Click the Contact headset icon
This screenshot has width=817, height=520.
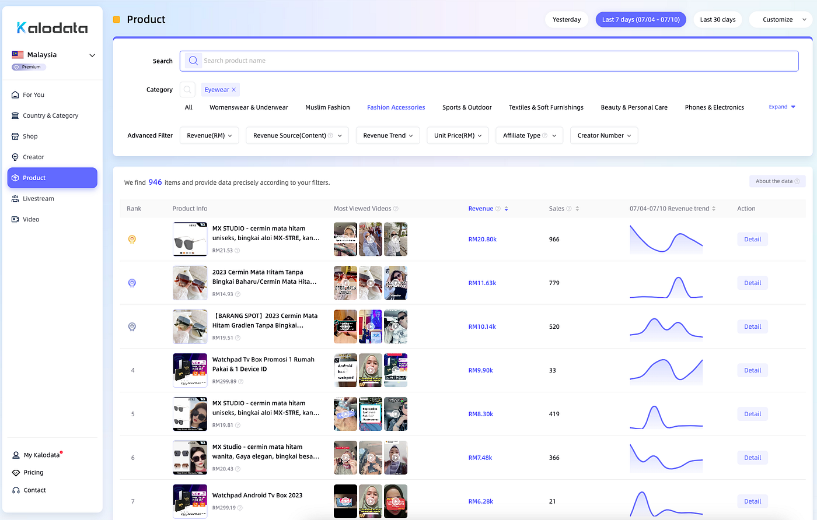point(16,490)
